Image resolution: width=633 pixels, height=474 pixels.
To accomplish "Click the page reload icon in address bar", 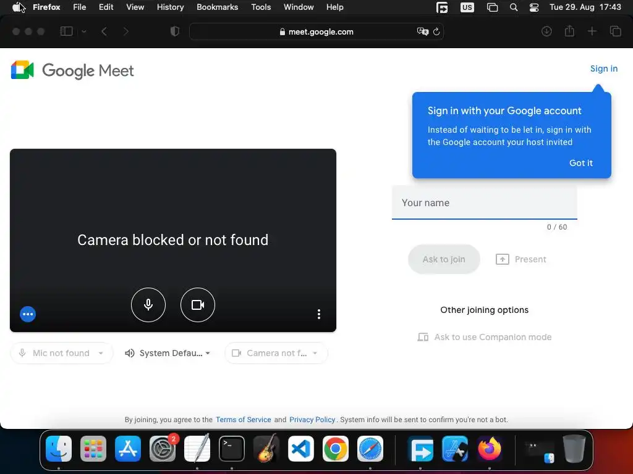I will (436, 31).
